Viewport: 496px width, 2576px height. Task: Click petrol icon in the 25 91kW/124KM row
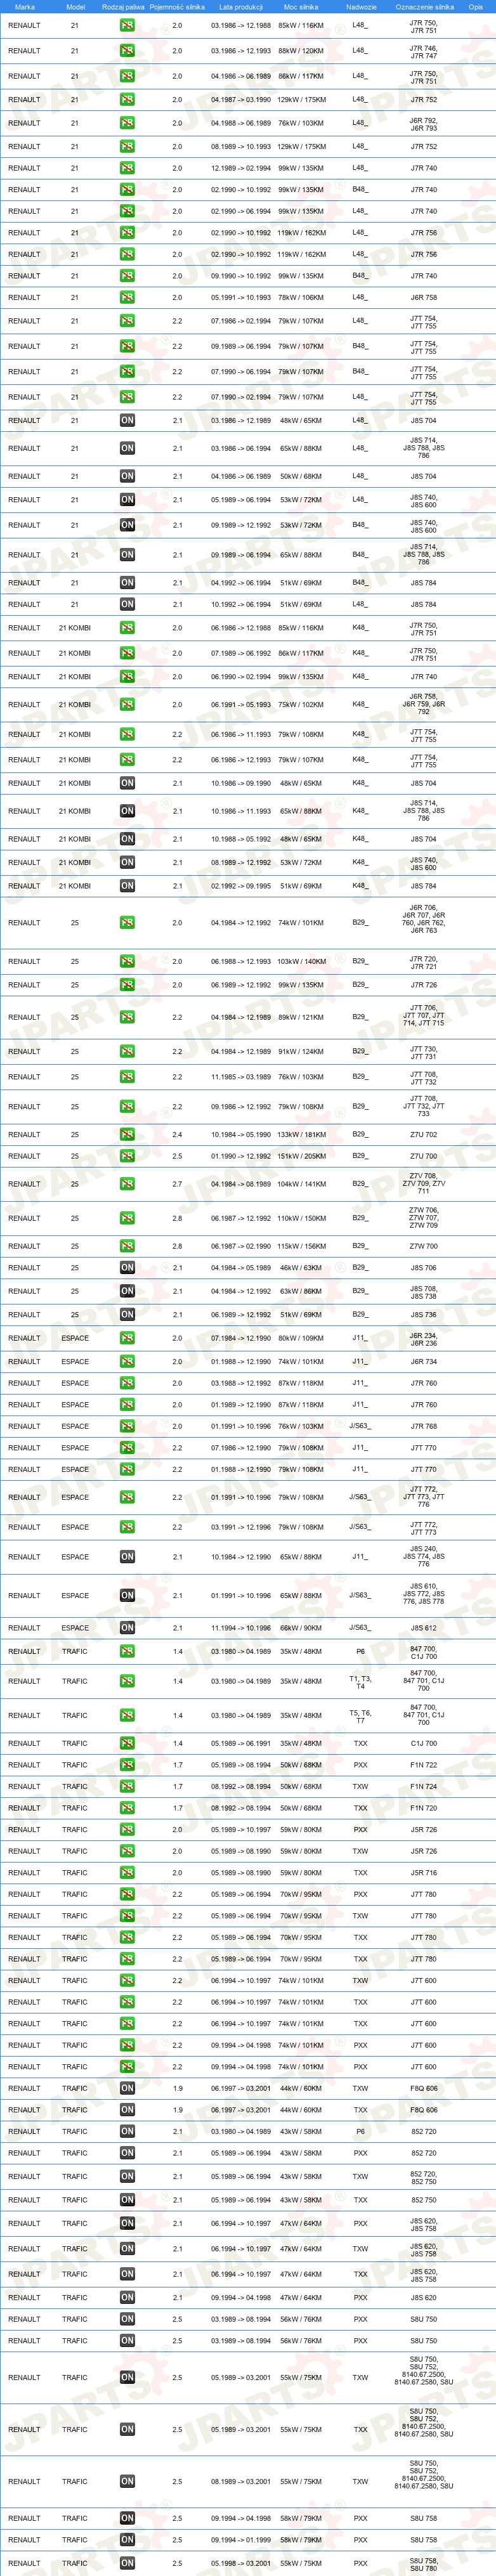[127, 1051]
